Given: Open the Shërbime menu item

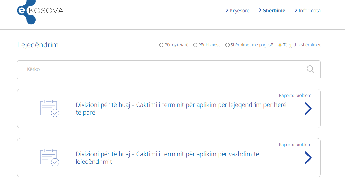Looking at the screenshot, I should tap(274, 10).
